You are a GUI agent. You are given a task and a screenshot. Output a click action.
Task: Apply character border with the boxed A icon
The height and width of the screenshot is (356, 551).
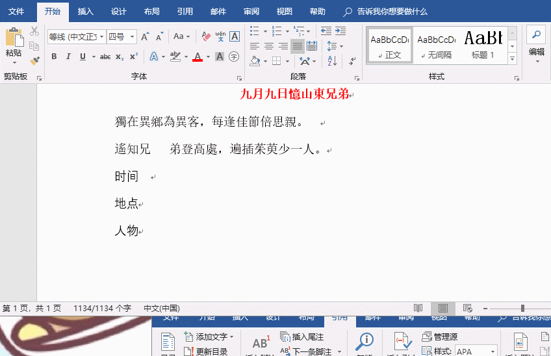pos(235,36)
